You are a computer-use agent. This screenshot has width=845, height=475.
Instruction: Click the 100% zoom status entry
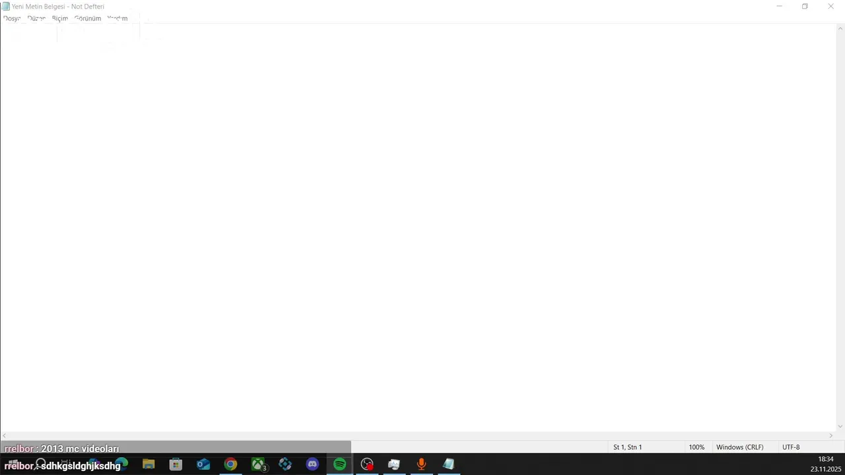[x=696, y=447]
